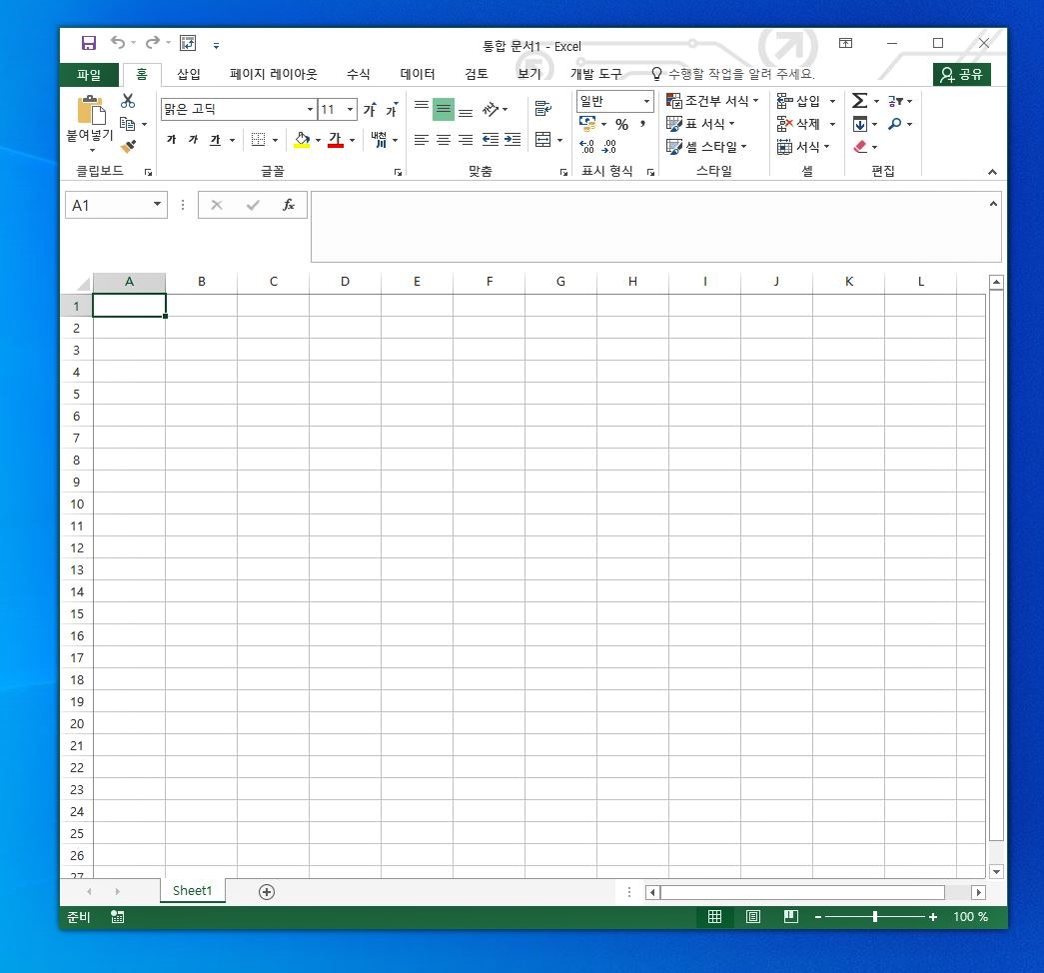Viewport: 1044px width, 973px height.
Task: Customize Quick Access Toolbar dropdown
Action: [x=217, y=45]
